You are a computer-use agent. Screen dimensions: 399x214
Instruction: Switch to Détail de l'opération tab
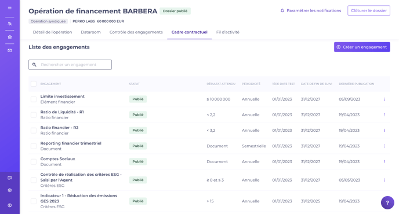52,32
